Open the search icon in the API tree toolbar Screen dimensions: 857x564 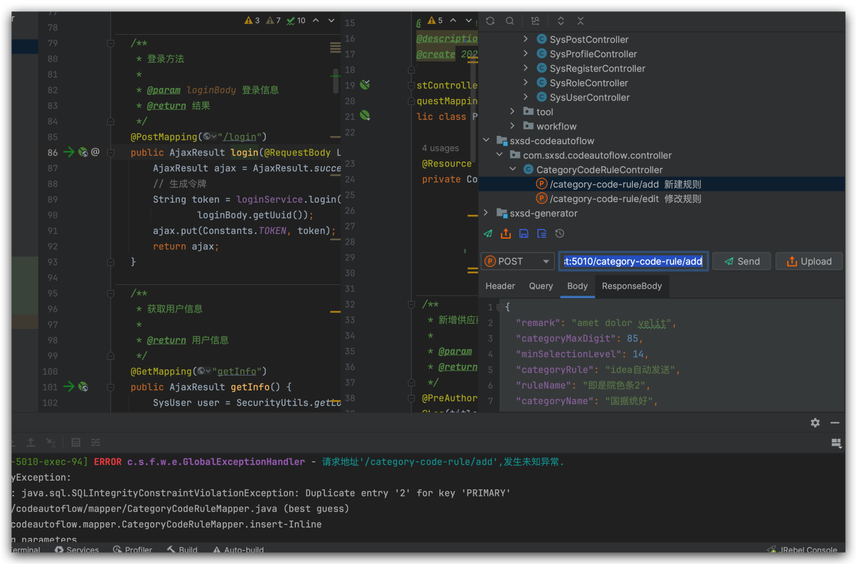pyautogui.click(x=510, y=21)
